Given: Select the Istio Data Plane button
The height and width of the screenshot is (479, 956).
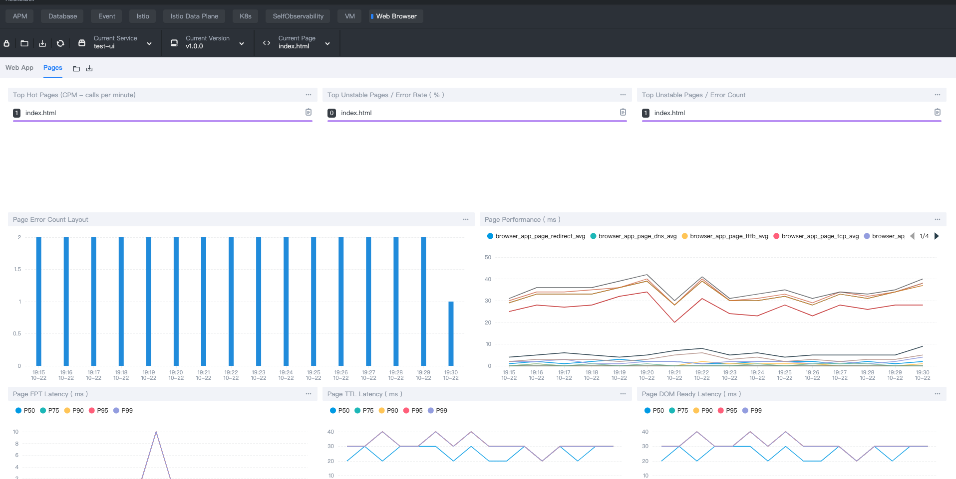Looking at the screenshot, I should (x=194, y=16).
